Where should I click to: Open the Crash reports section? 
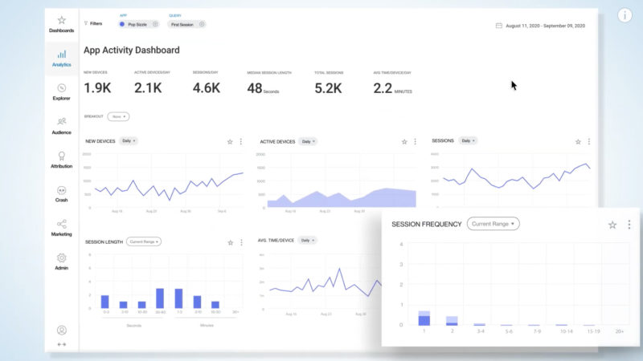62,191
